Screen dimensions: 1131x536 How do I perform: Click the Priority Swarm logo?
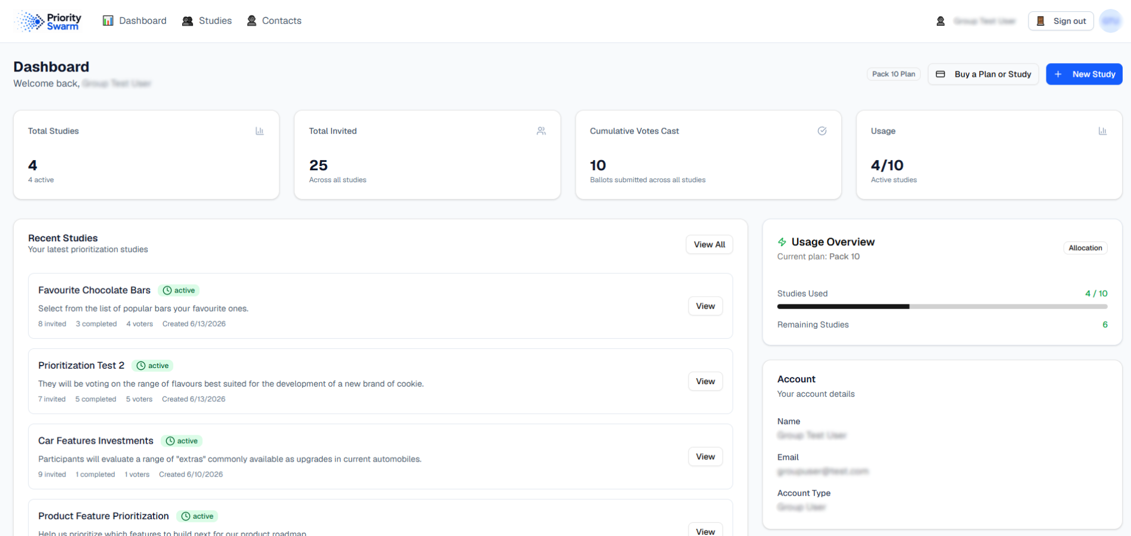48,21
